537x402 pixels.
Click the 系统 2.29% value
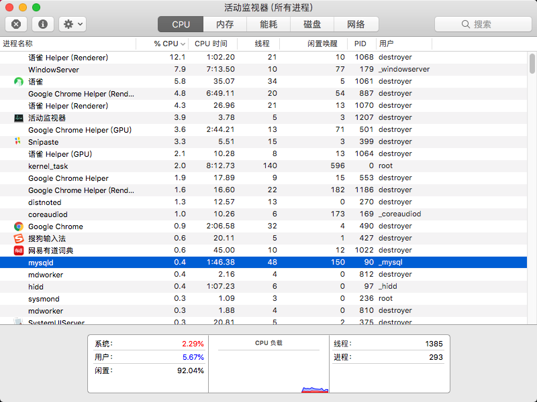pos(193,344)
